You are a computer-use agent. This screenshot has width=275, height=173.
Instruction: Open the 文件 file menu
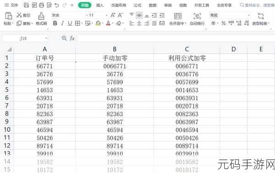coord(11,5)
